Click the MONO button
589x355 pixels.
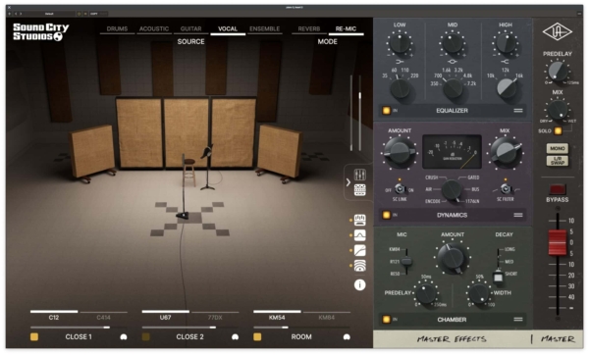(x=557, y=148)
